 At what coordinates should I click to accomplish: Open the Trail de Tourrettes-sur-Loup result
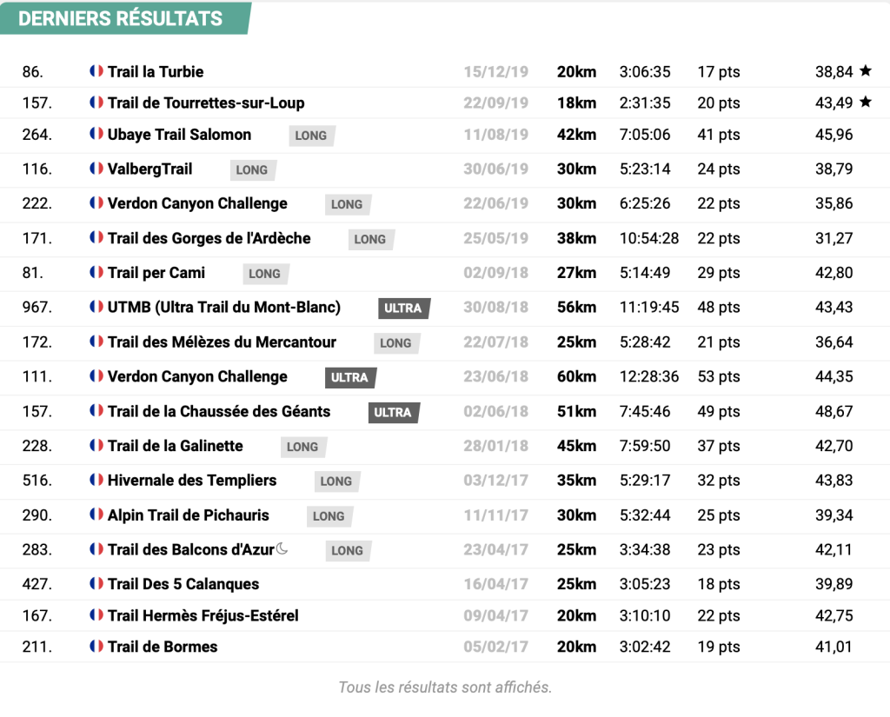pyautogui.click(x=206, y=103)
